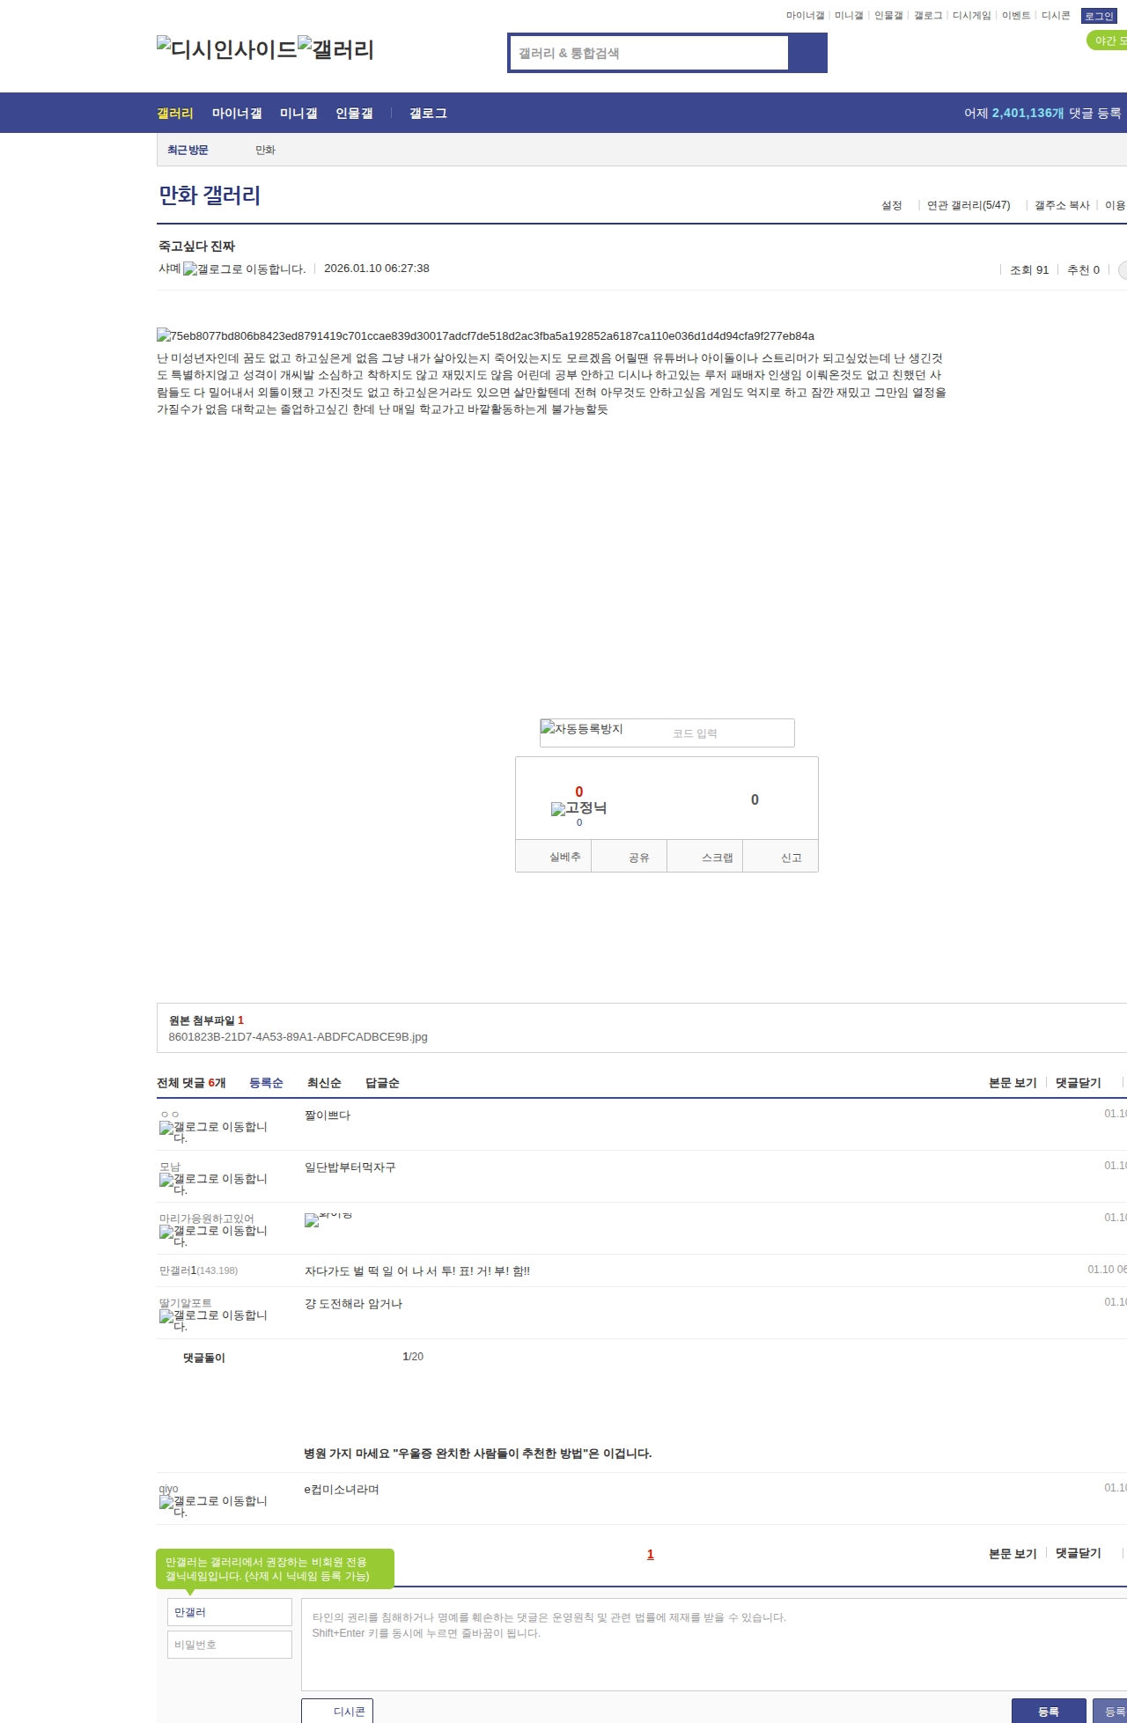This screenshot has height=1723, width=1127.
Task: Open the 설정 menu for the gallery
Action: tap(891, 205)
